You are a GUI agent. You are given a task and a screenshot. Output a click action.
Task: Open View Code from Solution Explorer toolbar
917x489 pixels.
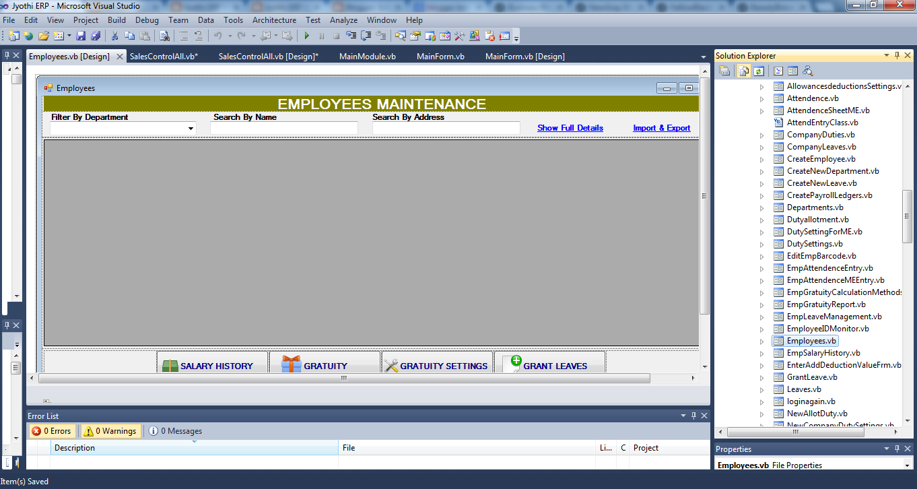click(778, 70)
